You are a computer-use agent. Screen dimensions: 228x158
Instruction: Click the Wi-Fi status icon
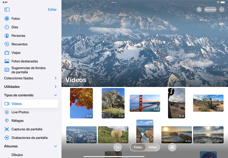coord(218,2)
